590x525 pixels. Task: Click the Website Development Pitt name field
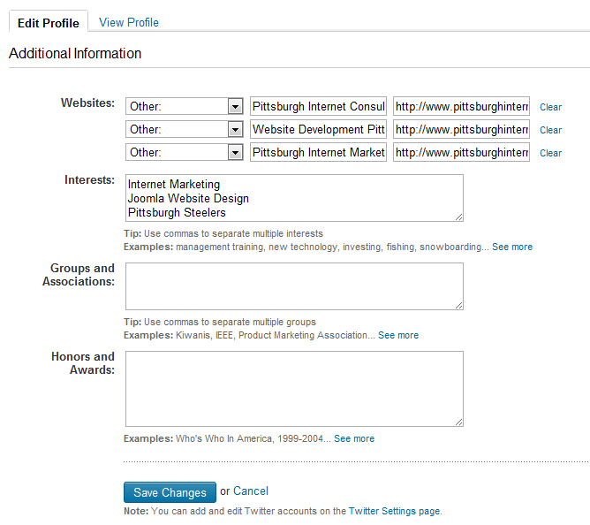[319, 129]
